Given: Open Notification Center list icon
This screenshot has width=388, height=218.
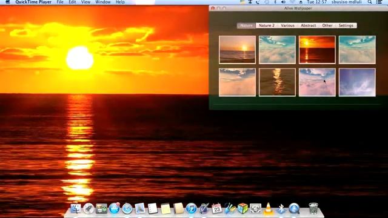Looking at the screenshot, I should (379, 2).
